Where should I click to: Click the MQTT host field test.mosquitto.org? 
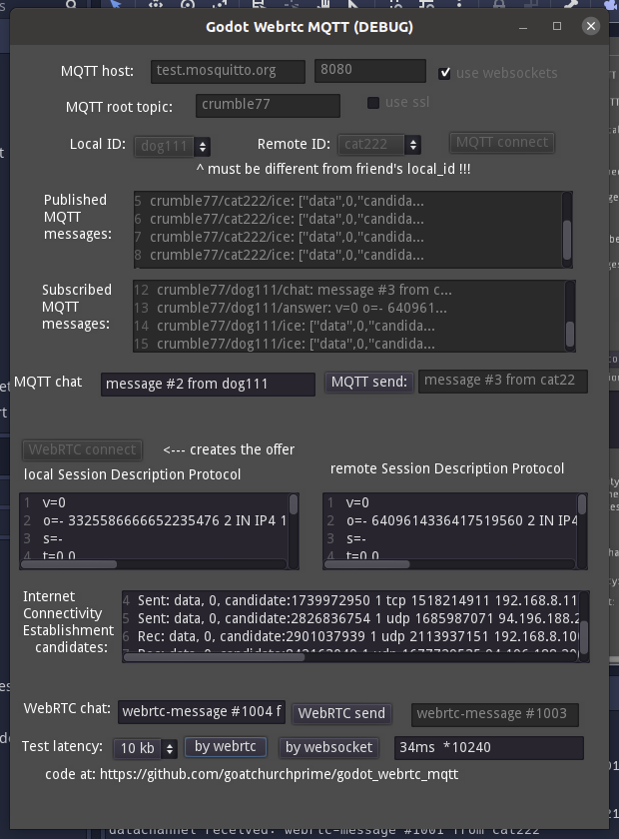click(x=228, y=71)
